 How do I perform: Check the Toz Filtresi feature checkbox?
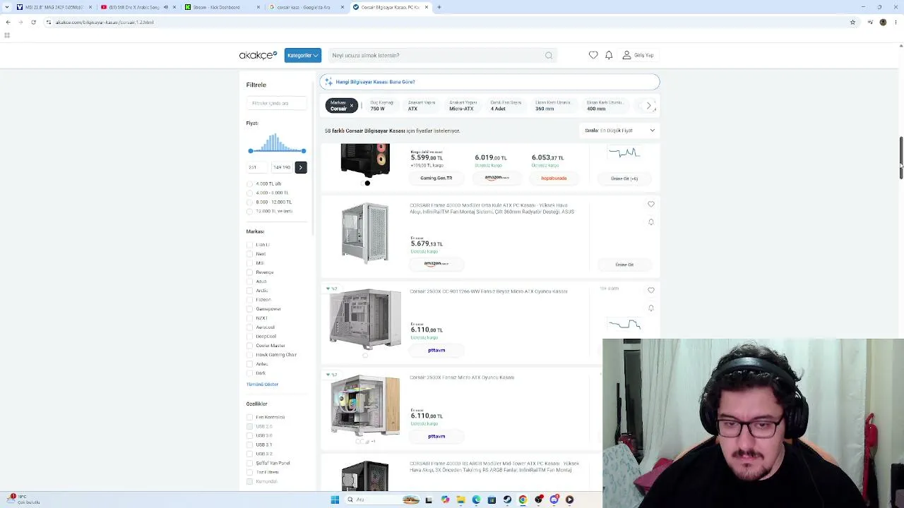coord(249,472)
